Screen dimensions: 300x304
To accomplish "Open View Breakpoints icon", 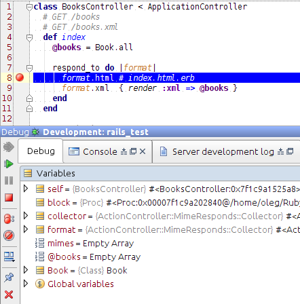I will 9,218.
